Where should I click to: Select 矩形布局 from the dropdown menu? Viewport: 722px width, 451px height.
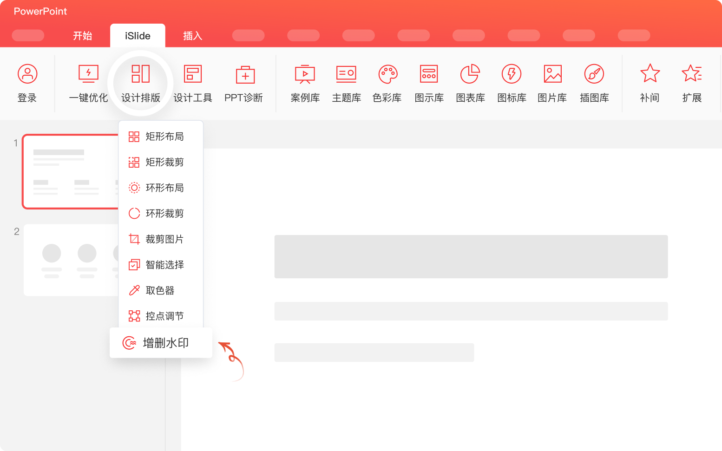point(161,136)
